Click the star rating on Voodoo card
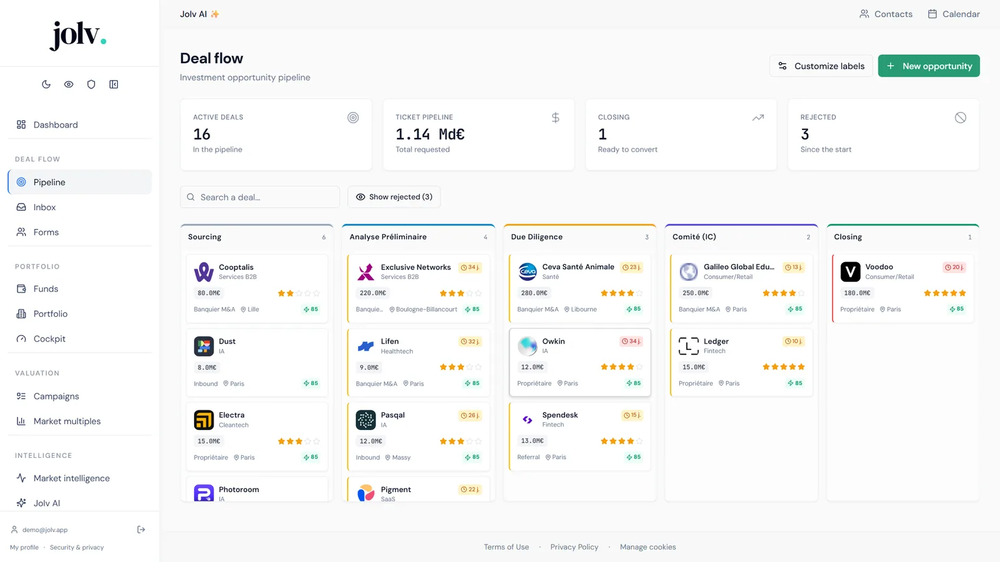This screenshot has width=1000, height=562. 945,293
